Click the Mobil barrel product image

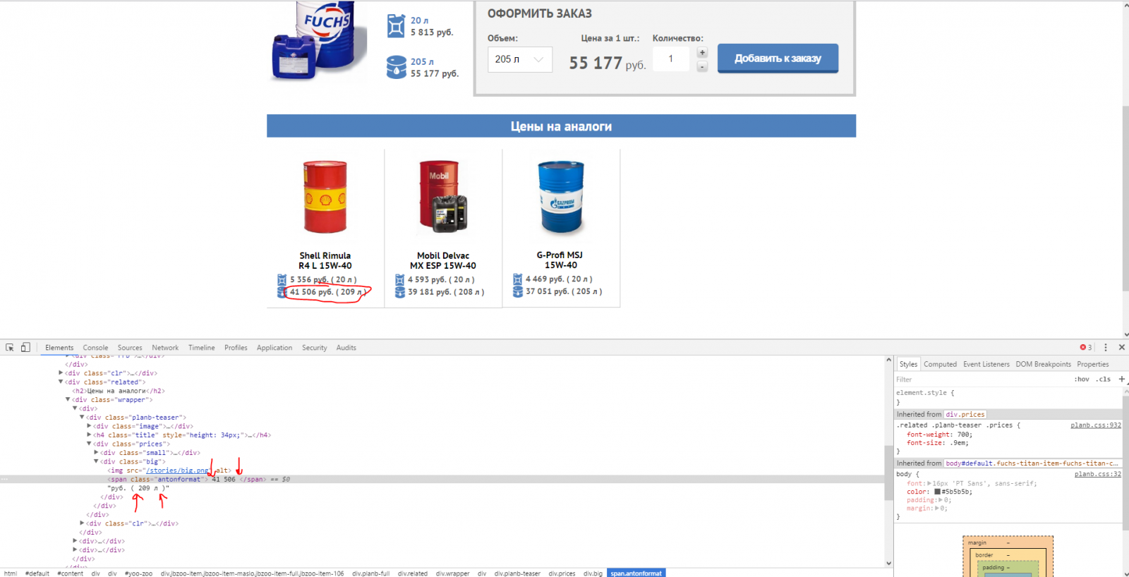[443, 197]
